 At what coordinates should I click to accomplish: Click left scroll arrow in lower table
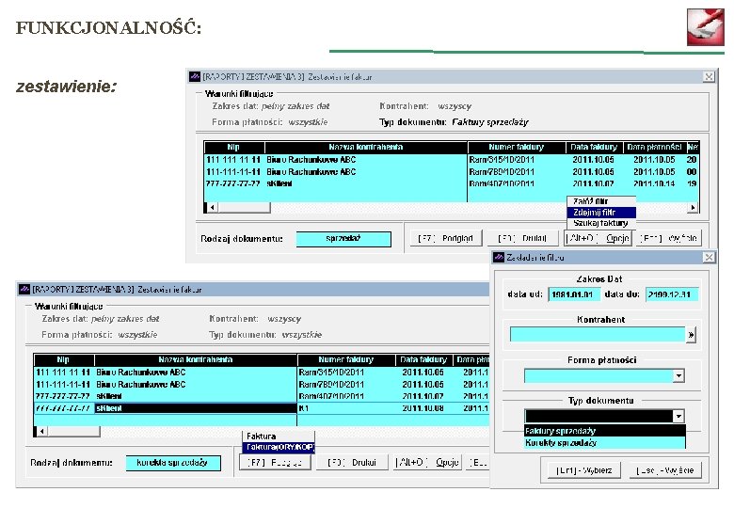point(41,431)
